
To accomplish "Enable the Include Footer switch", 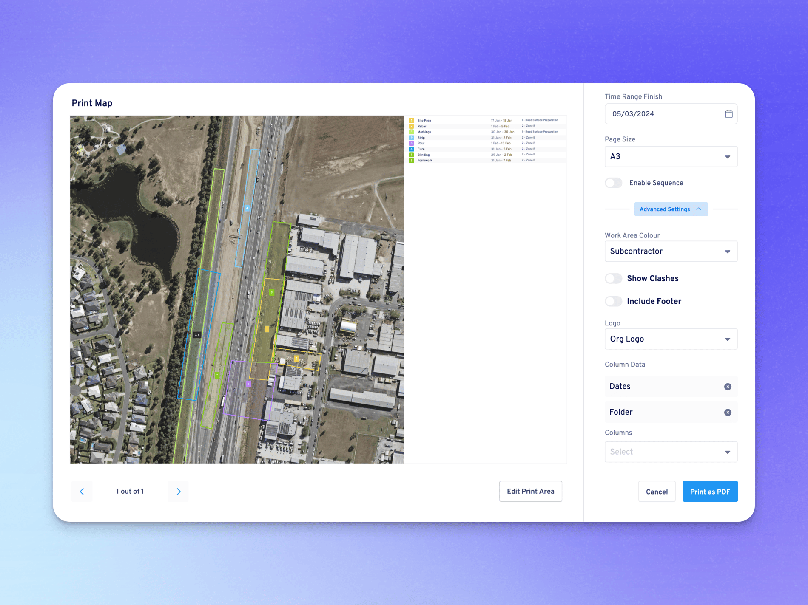I will [x=614, y=301].
